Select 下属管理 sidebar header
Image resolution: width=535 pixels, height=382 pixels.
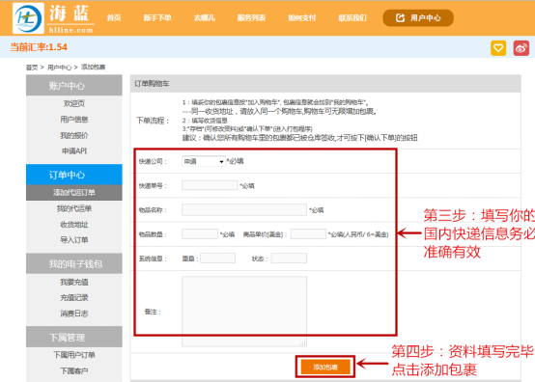click(74, 338)
